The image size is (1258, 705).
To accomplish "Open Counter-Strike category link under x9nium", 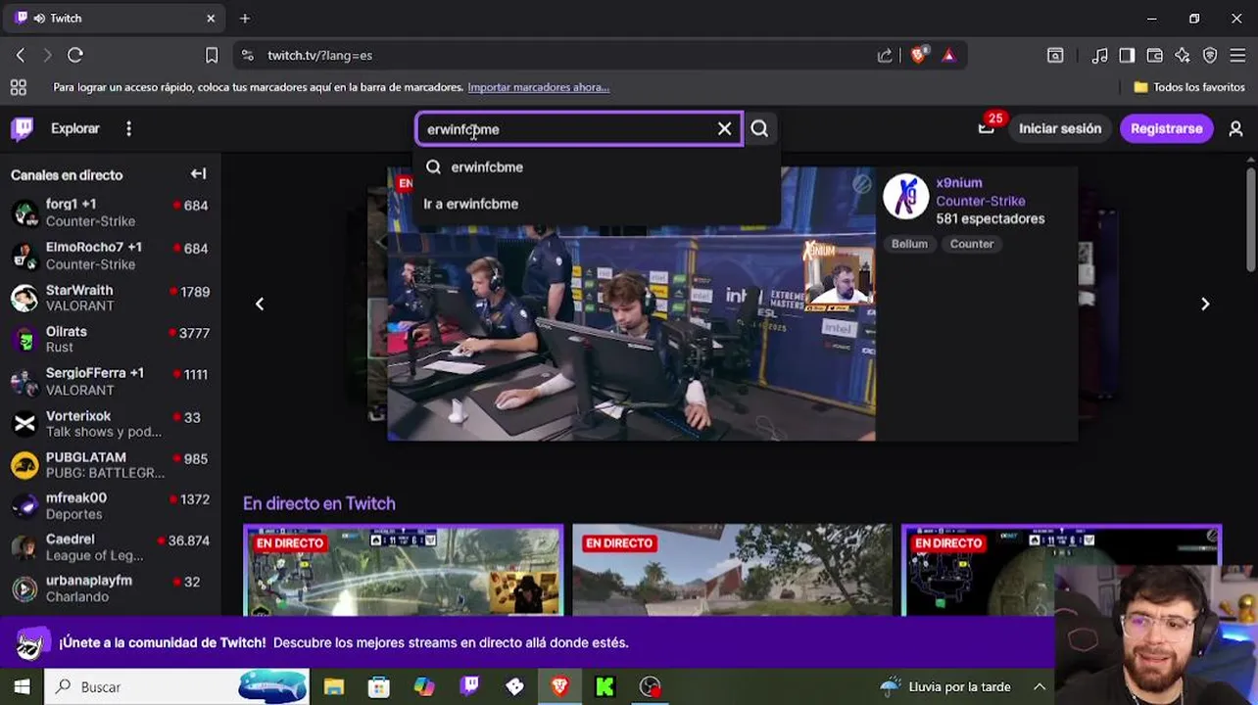I will (x=980, y=201).
